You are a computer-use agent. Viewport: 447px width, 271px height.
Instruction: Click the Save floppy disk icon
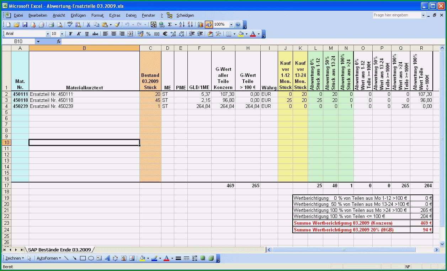point(25,25)
